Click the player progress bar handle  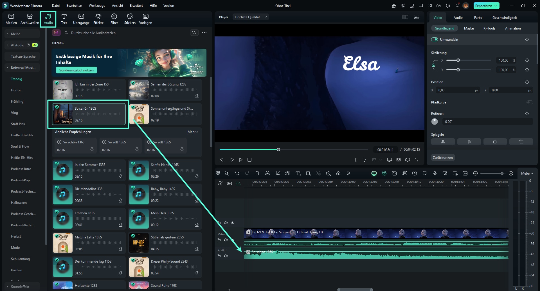click(278, 150)
